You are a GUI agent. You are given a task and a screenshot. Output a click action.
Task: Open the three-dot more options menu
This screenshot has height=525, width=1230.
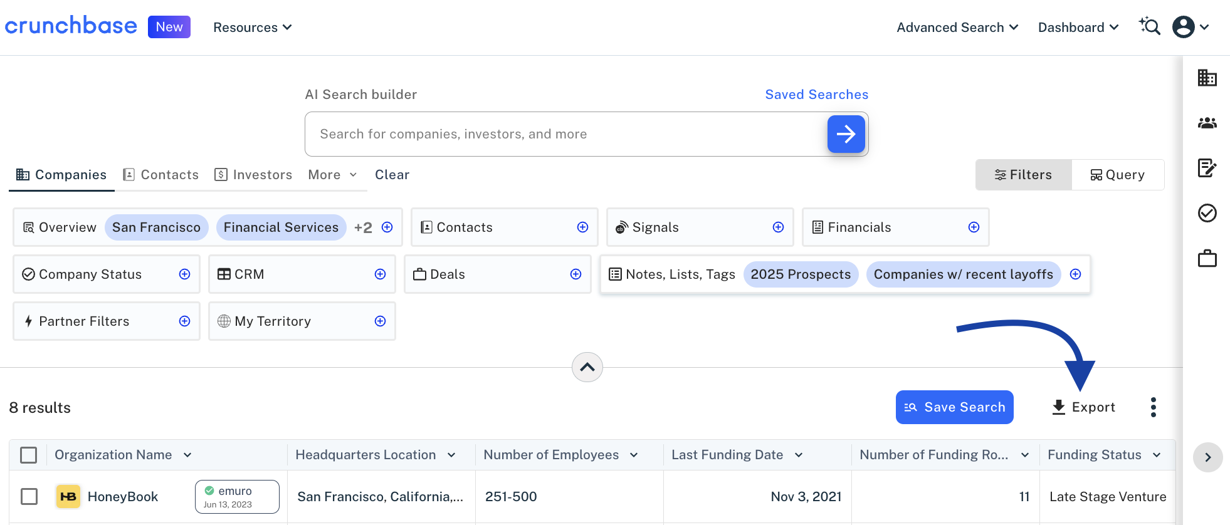pos(1153,407)
